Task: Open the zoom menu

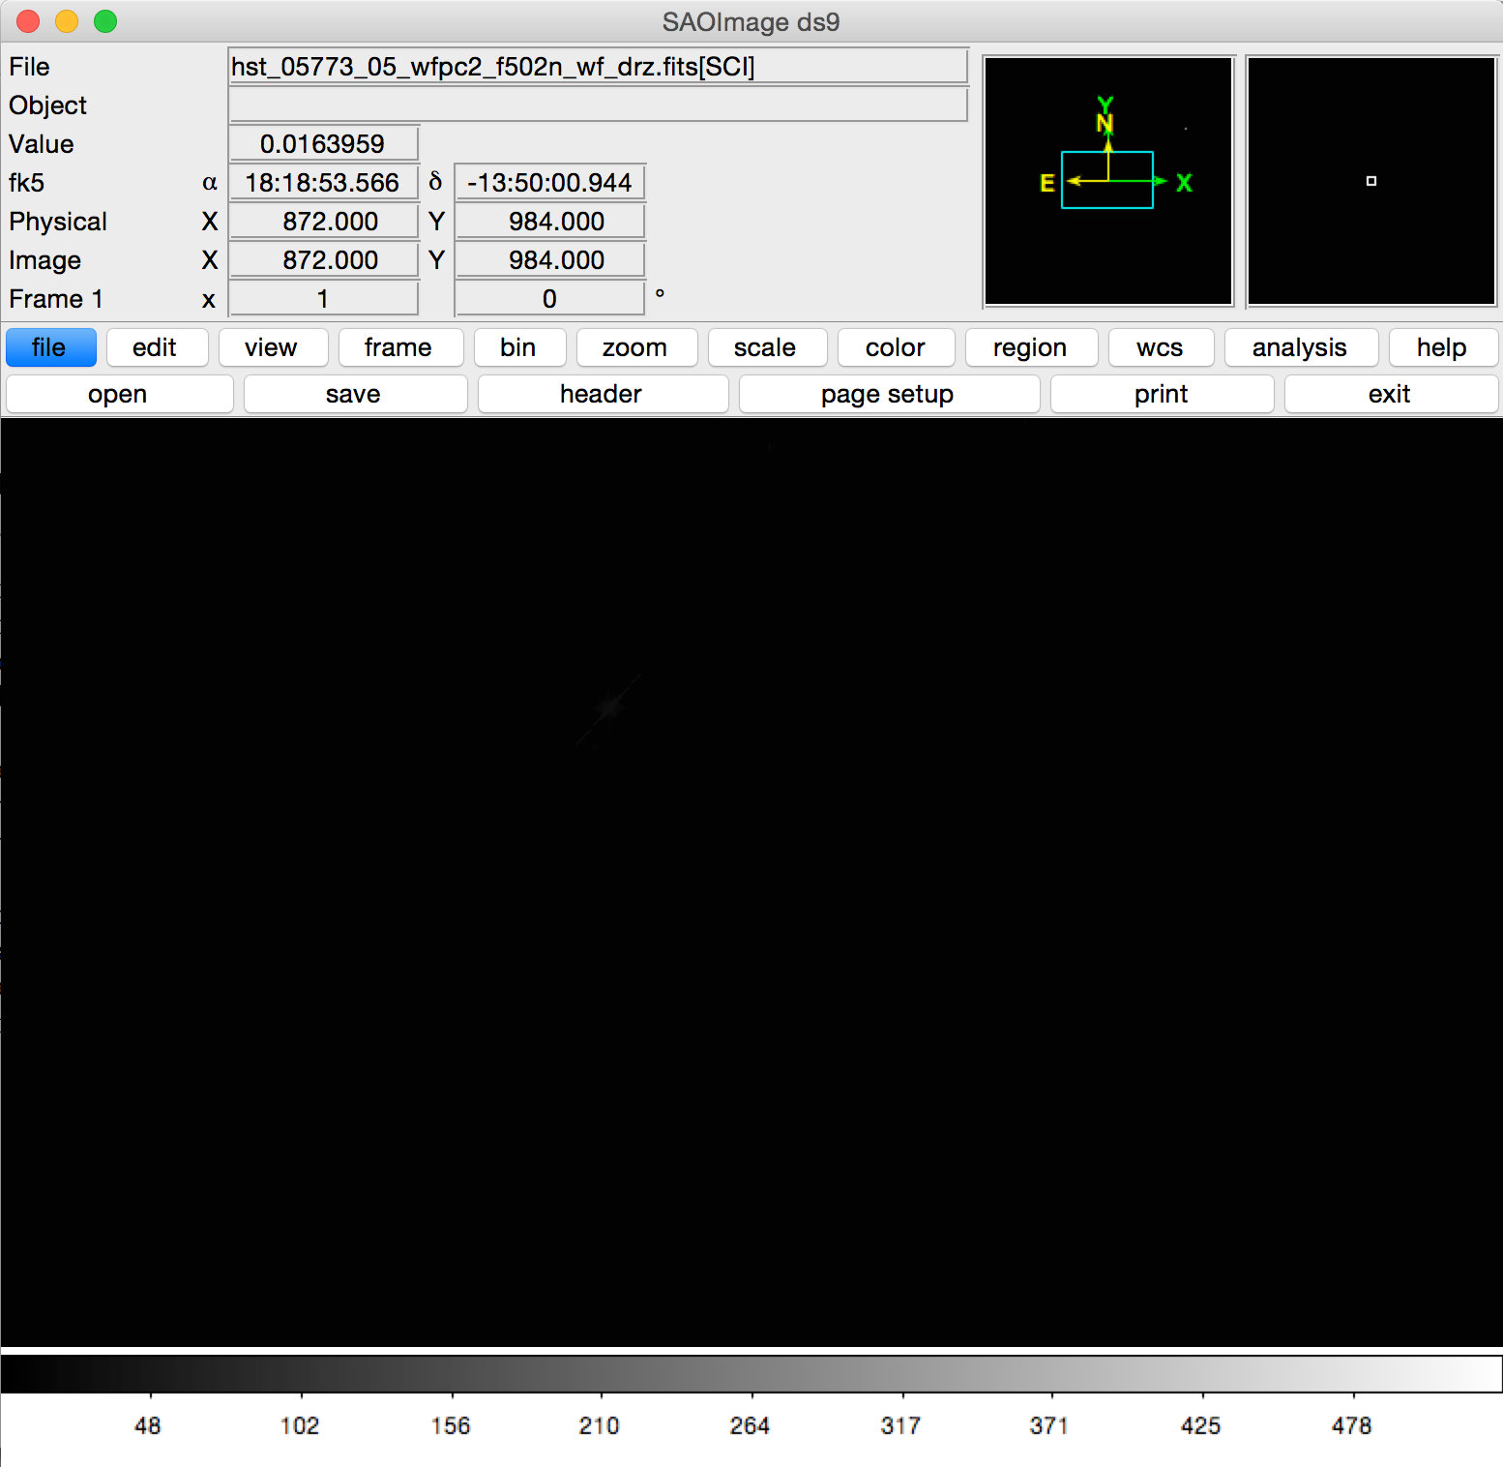Action: (x=636, y=347)
